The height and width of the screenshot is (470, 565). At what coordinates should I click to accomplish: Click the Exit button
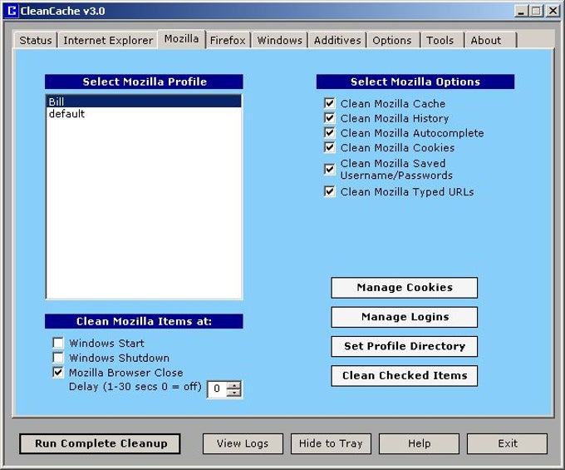(508, 443)
